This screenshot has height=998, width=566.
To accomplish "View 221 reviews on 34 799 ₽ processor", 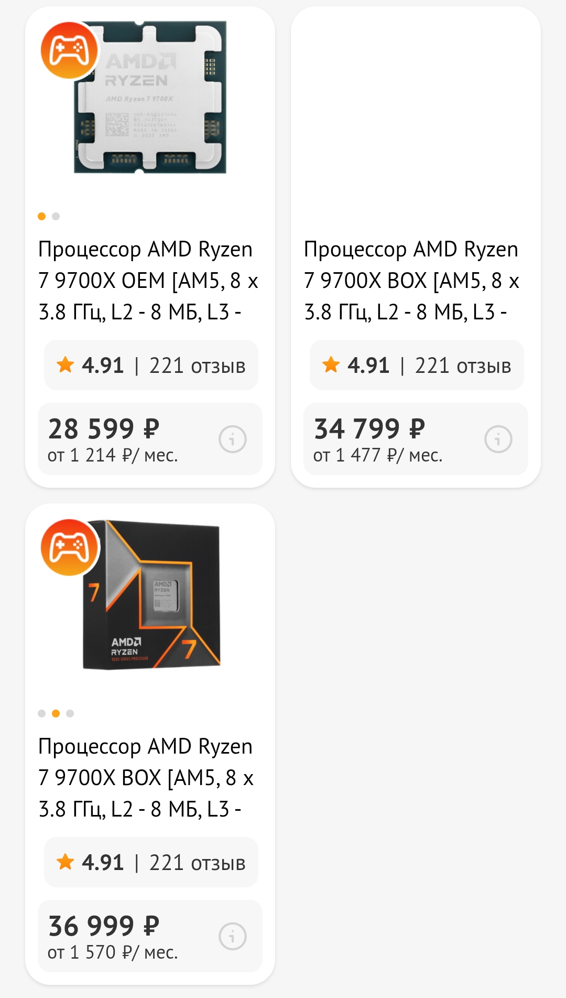I will [x=463, y=366].
